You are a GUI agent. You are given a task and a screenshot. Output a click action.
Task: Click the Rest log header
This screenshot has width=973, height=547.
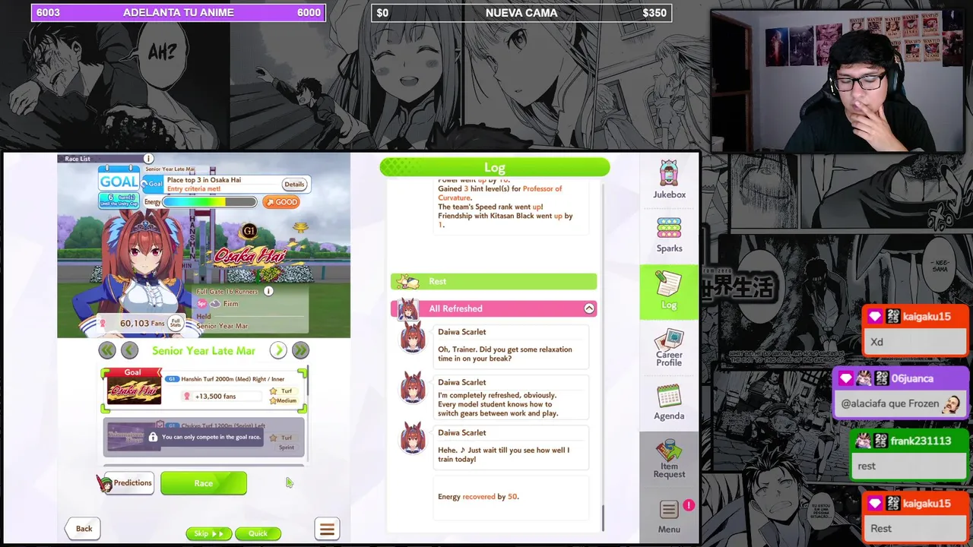tap(494, 281)
